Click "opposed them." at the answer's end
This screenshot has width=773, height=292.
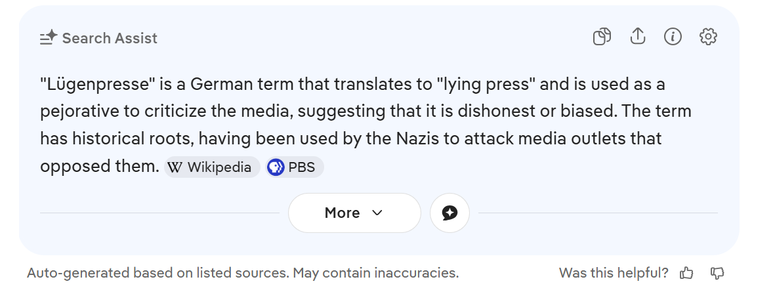coord(100,167)
